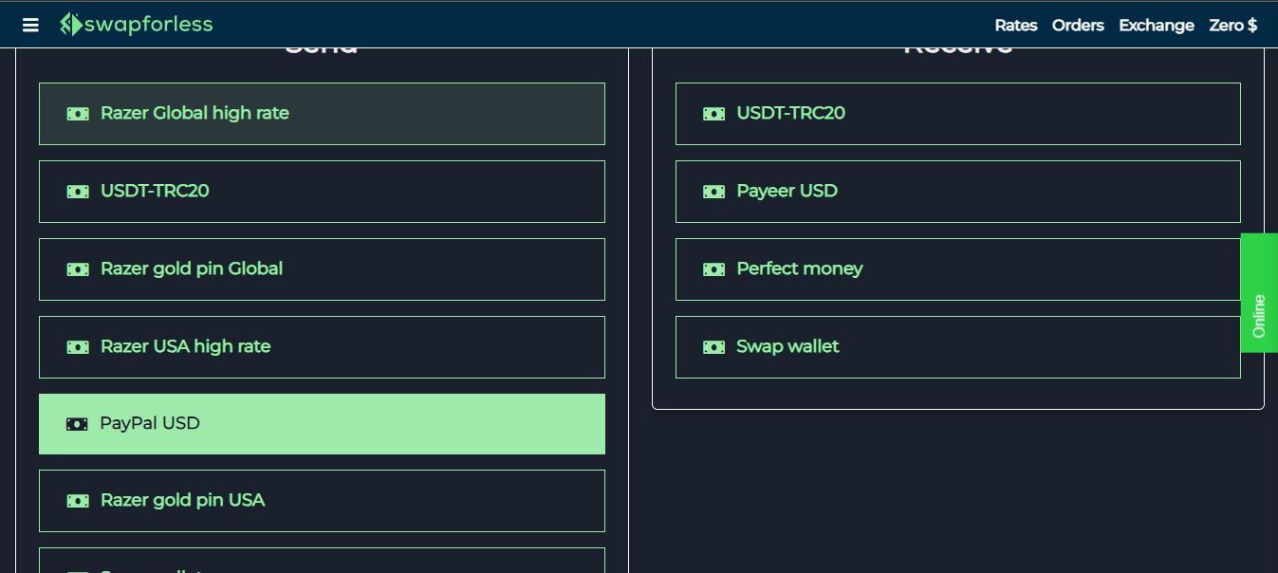Choose USDT-TRC20 as the receive currency
The image size is (1278, 573).
(x=957, y=113)
